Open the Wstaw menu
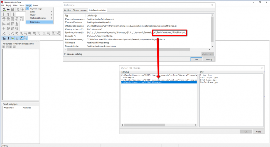Screen dimensions: 270x147 (22, 6)
